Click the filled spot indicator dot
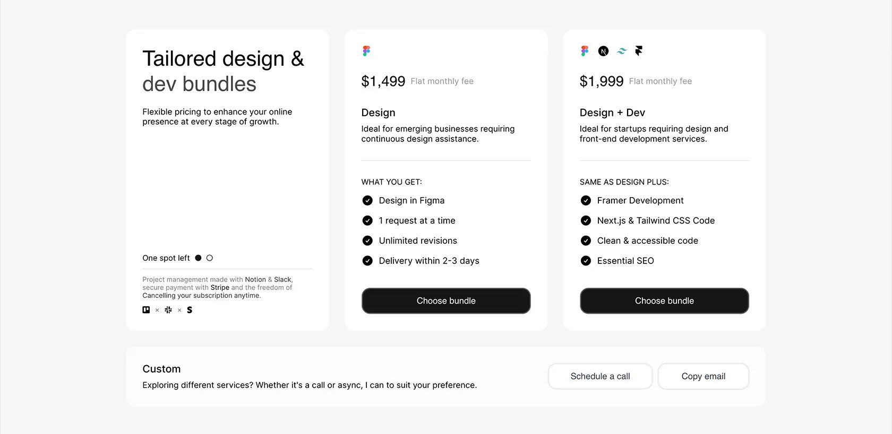 (x=198, y=258)
